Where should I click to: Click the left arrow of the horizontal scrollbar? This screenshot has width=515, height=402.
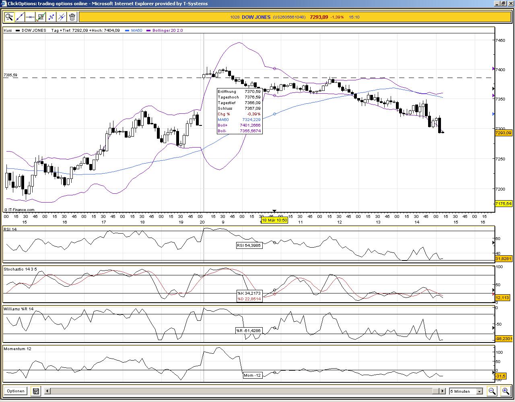point(47,391)
